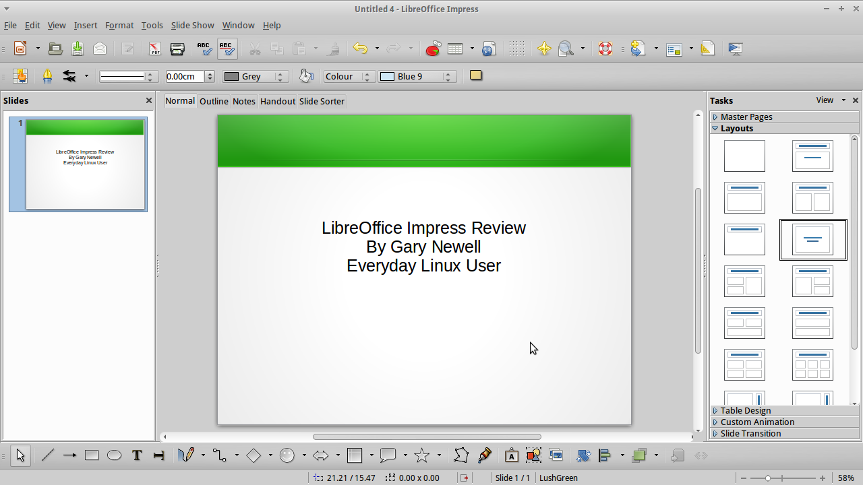This screenshot has width=863, height=485.
Task: Insert a chart using chart icon
Action: pos(433,48)
